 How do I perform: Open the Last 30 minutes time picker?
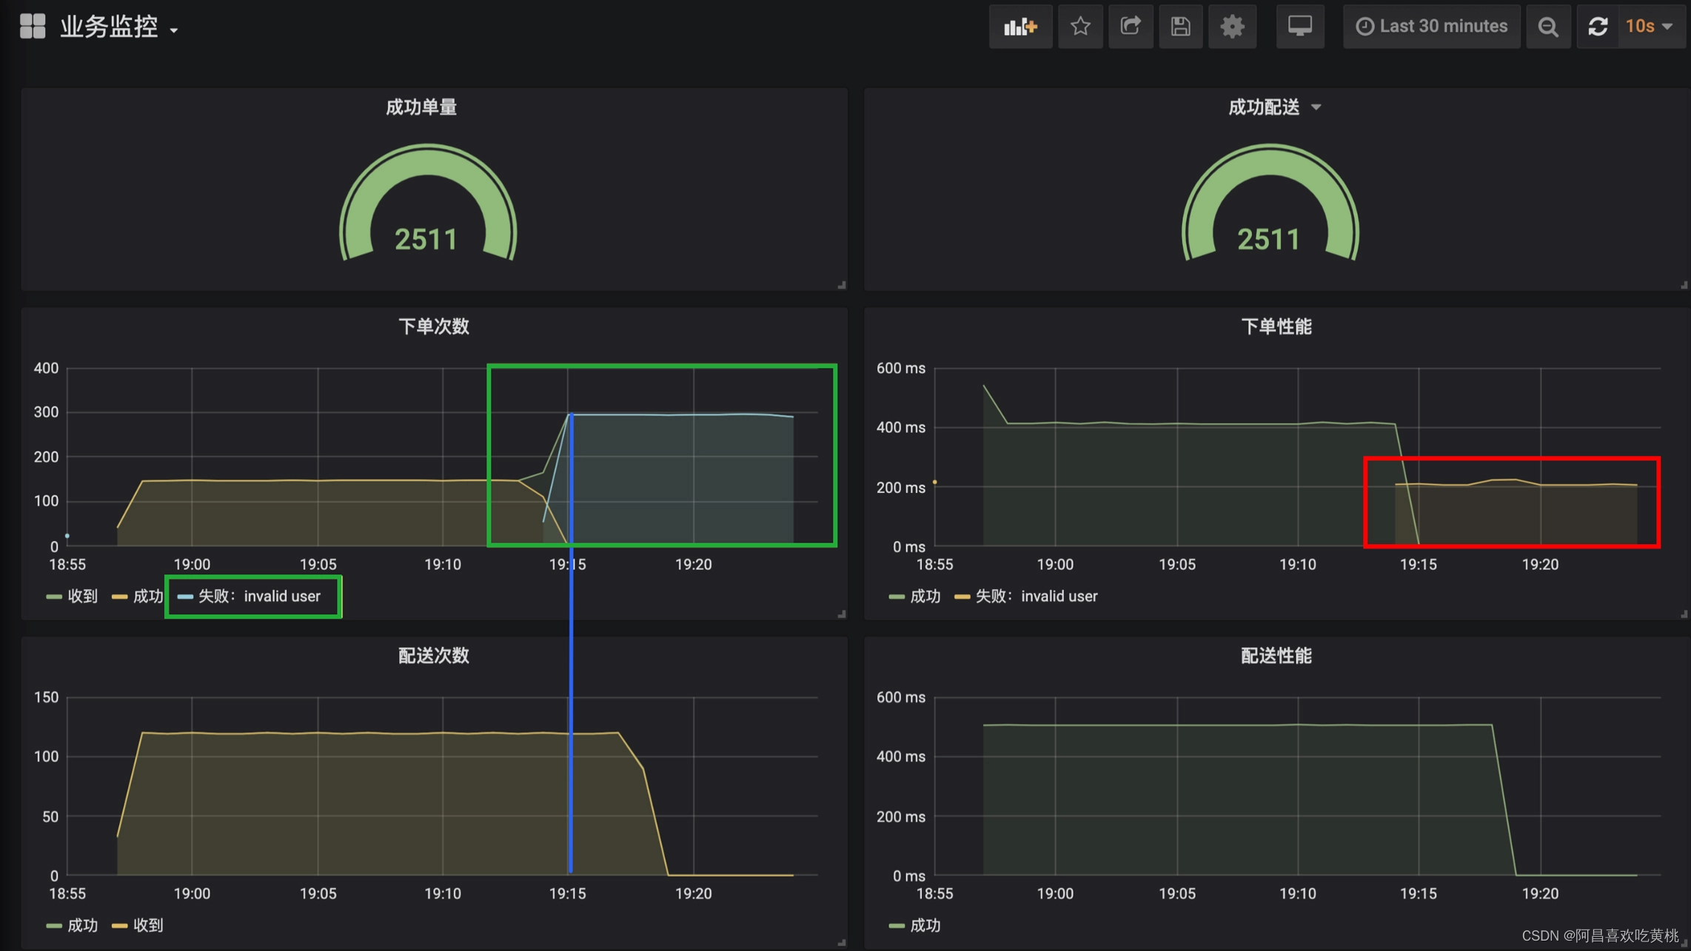click(1431, 26)
